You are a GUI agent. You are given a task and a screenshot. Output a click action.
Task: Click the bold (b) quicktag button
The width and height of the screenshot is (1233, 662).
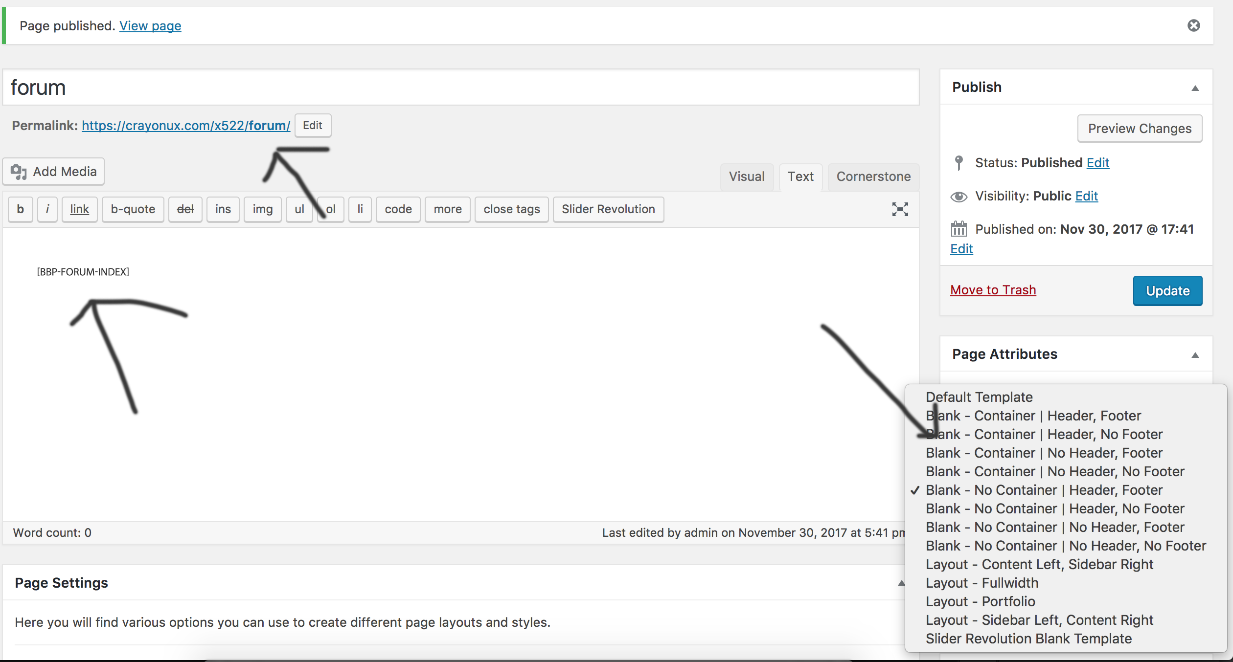point(20,209)
